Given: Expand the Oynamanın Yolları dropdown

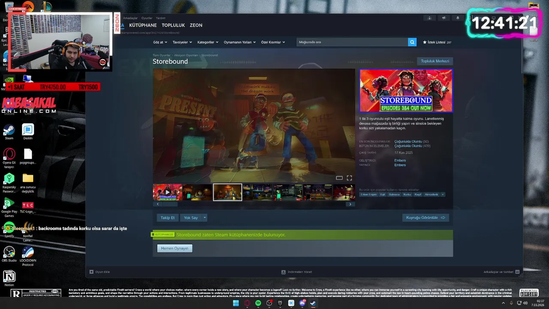Looking at the screenshot, I should pyautogui.click(x=240, y=42).
